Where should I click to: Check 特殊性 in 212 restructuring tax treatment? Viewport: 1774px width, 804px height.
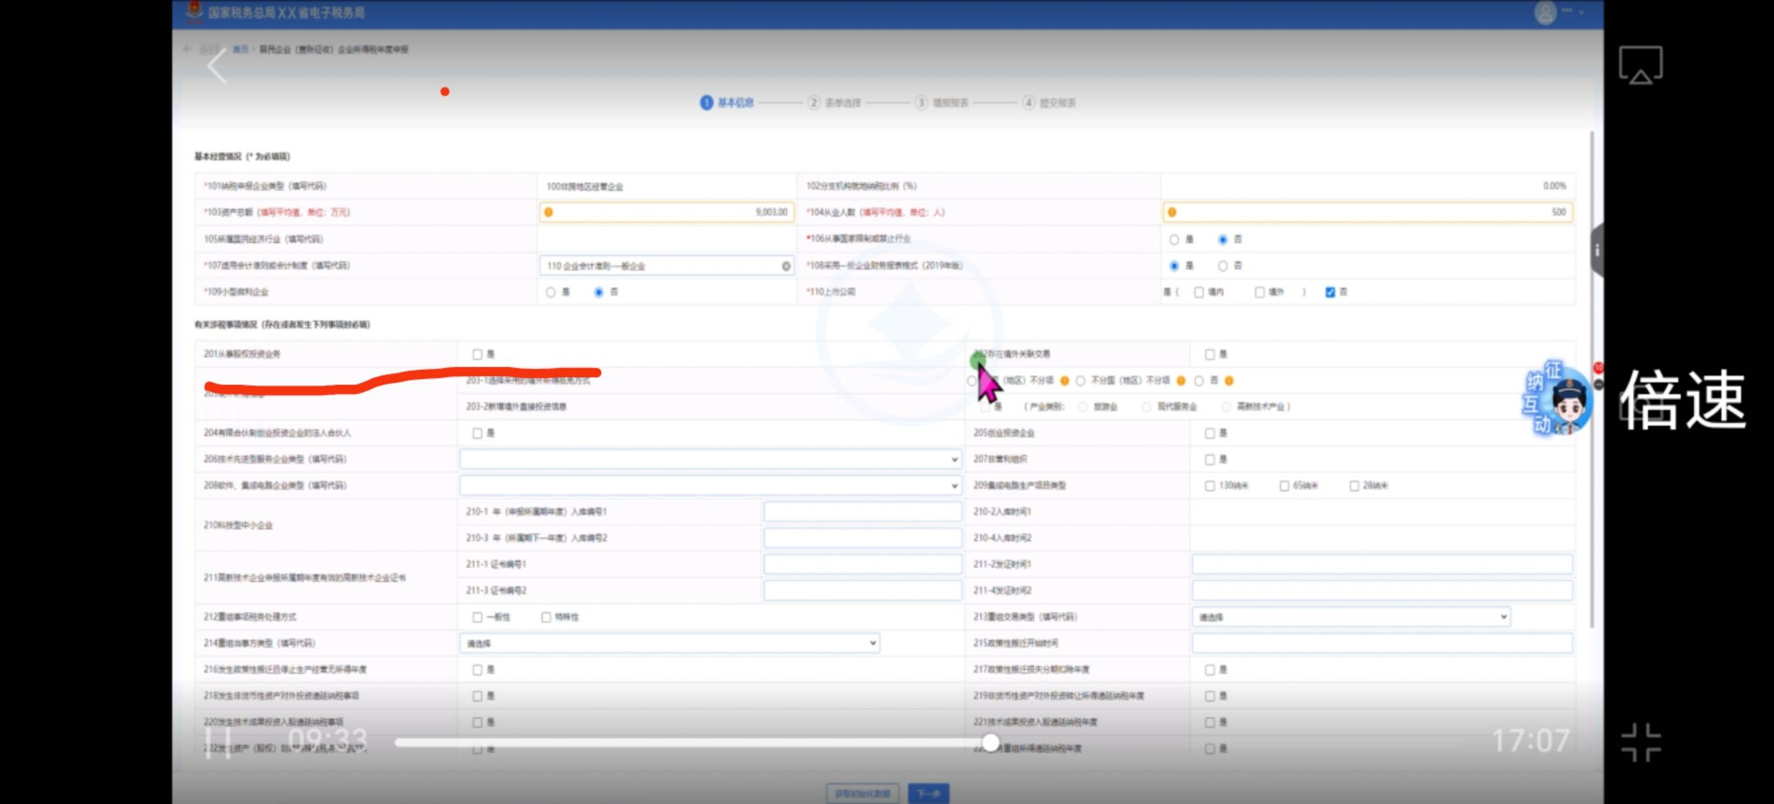pos(546,617)
